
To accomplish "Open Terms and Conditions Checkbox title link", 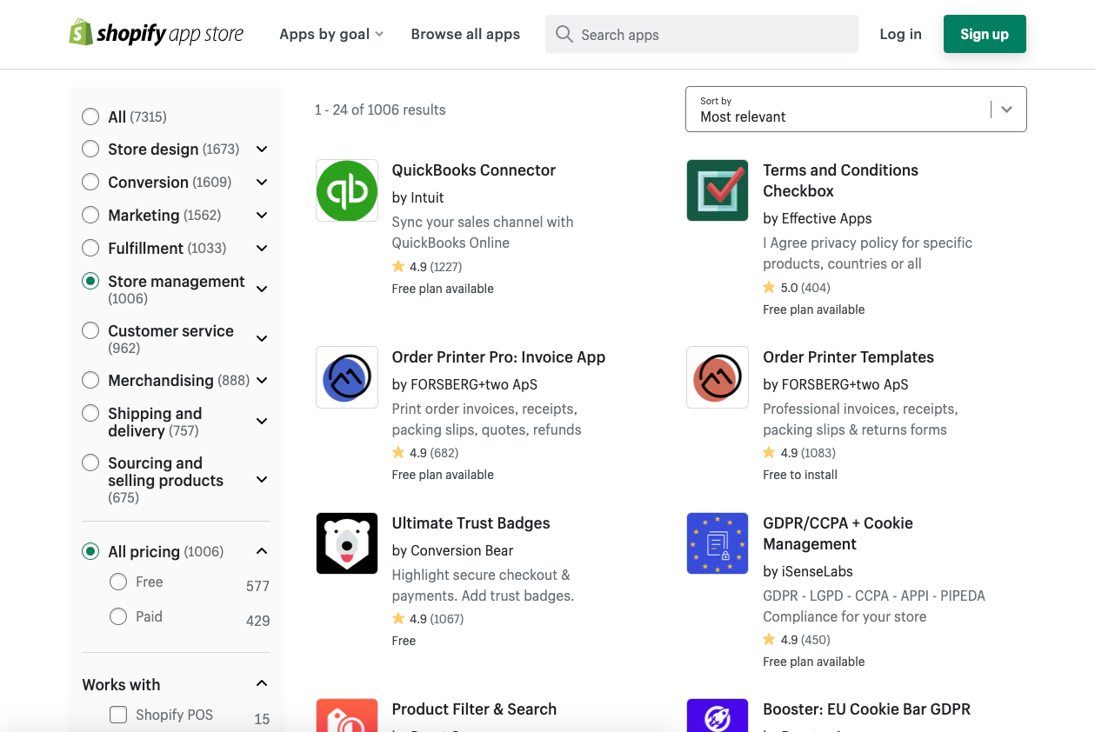I will pos(841,181).
